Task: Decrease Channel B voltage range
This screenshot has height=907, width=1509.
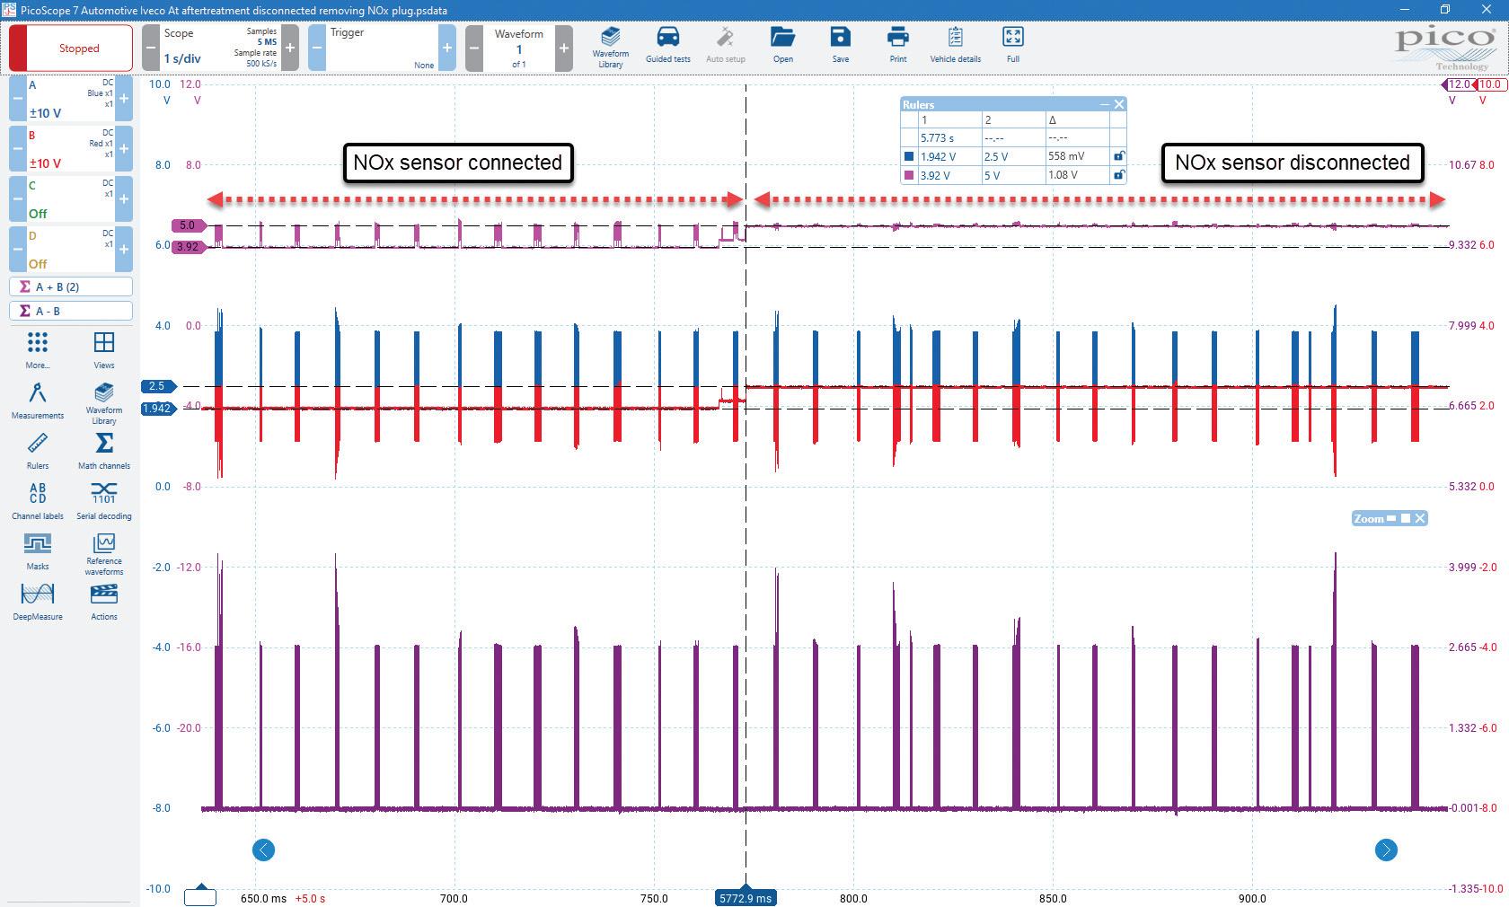Action: pyautogui.click(x=18, y=149)
